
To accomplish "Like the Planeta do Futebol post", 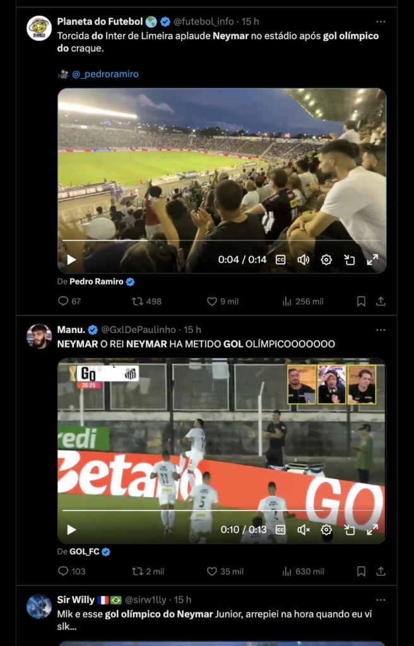I will (212, 302).
